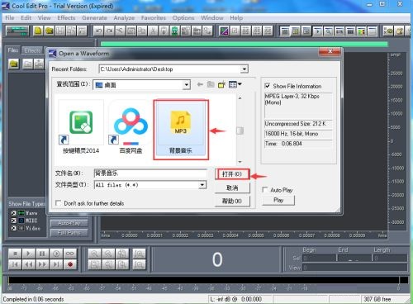
Task: Toggle the Wave file type checkbox
Action: [14, 213]
